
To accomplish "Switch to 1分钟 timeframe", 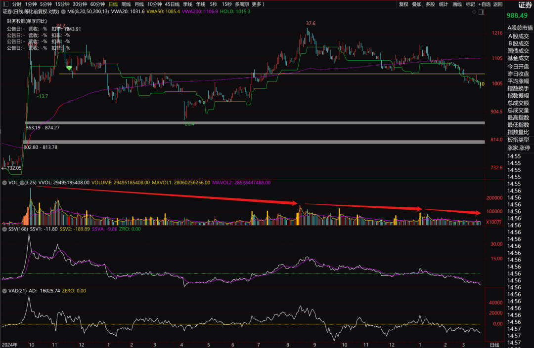I will point(31,4).
